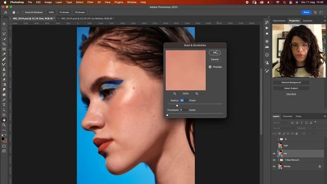Select the Clone Stamp tool
Image resolution: width=327 pixels, height=184 pixels.
[4, 70]
